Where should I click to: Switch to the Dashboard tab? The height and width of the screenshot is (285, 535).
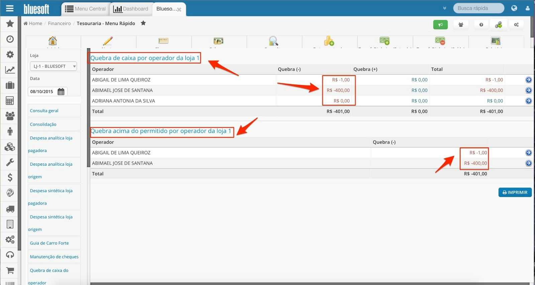click(x=131, y=9)
